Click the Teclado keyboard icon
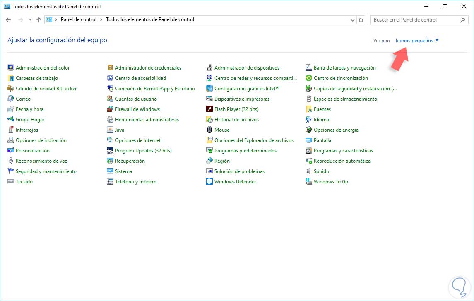This screenshot has width=474, height=301. (x=11, y=182)
